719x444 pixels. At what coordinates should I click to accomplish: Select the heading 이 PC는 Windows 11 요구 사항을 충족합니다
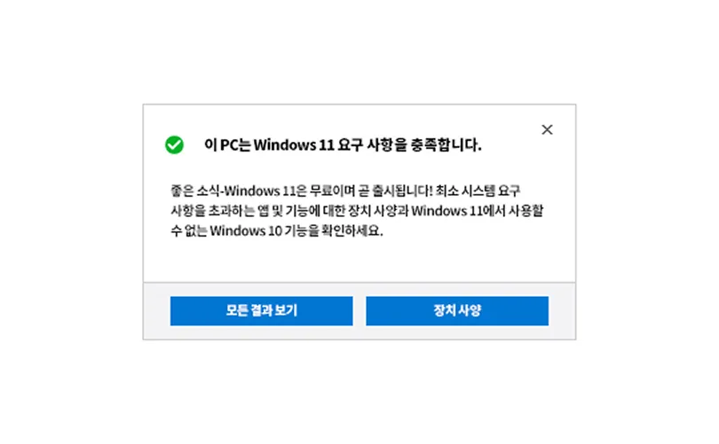[x=343, y=145]
